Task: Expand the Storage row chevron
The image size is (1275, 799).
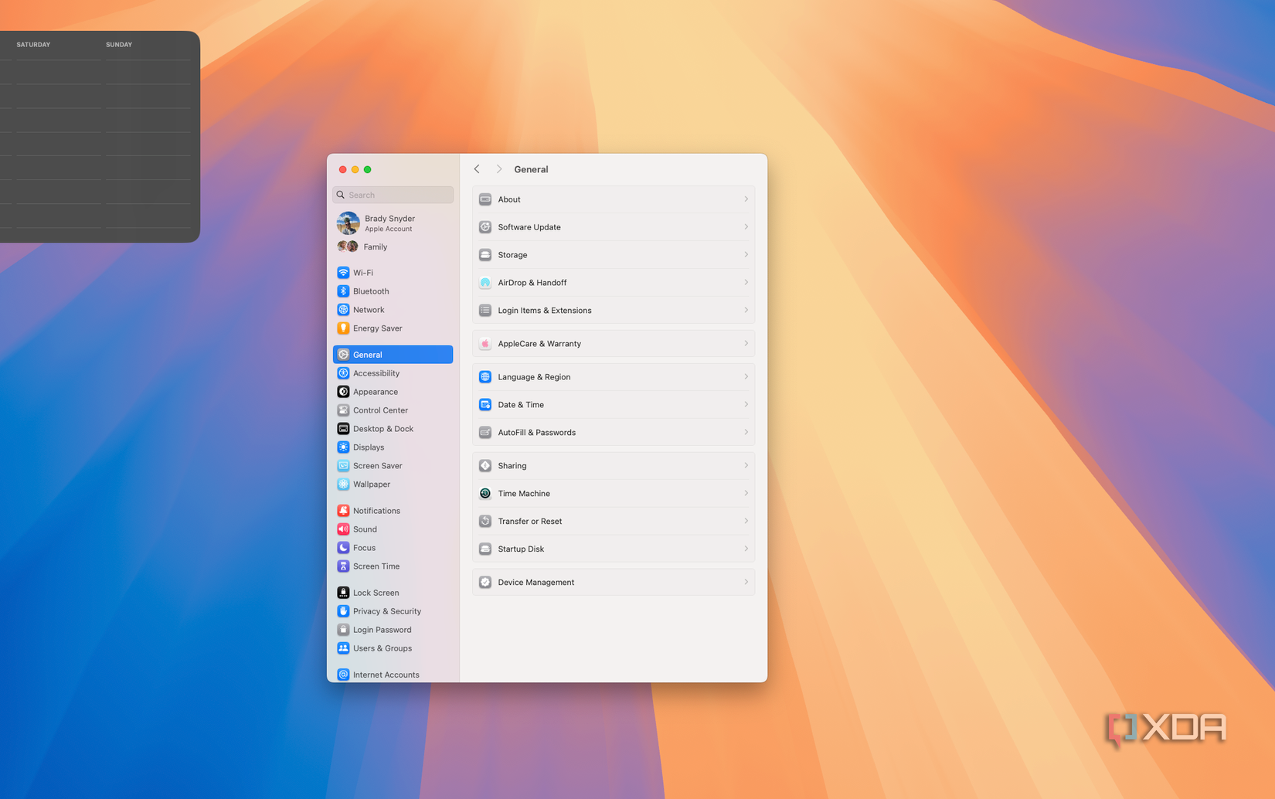Action: [x=746, y=255]
